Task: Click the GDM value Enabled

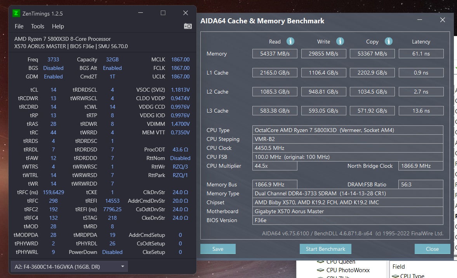Action: pyautogui.click(x=53, y=76)
